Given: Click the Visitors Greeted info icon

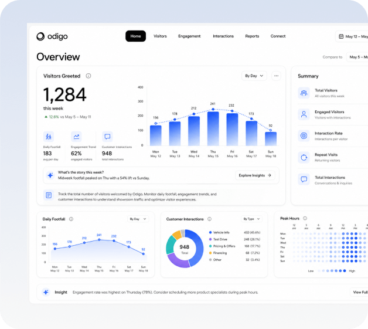Looking at the screenshot, I should [88, 76].
